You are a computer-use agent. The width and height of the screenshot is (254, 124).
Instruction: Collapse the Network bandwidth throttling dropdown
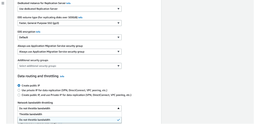coord(69,108)
